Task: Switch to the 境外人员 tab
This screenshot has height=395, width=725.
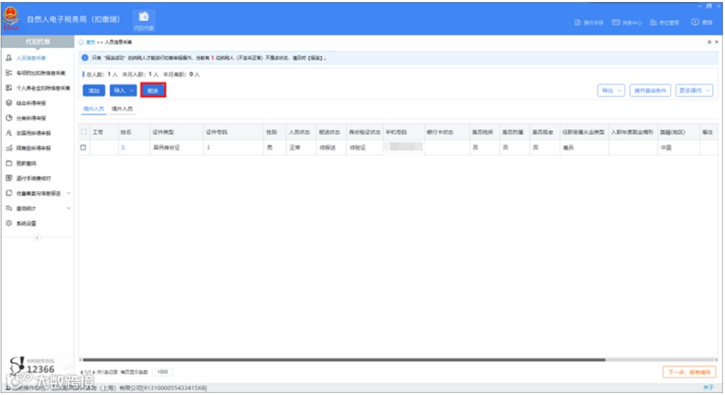Action: (122, 109)
